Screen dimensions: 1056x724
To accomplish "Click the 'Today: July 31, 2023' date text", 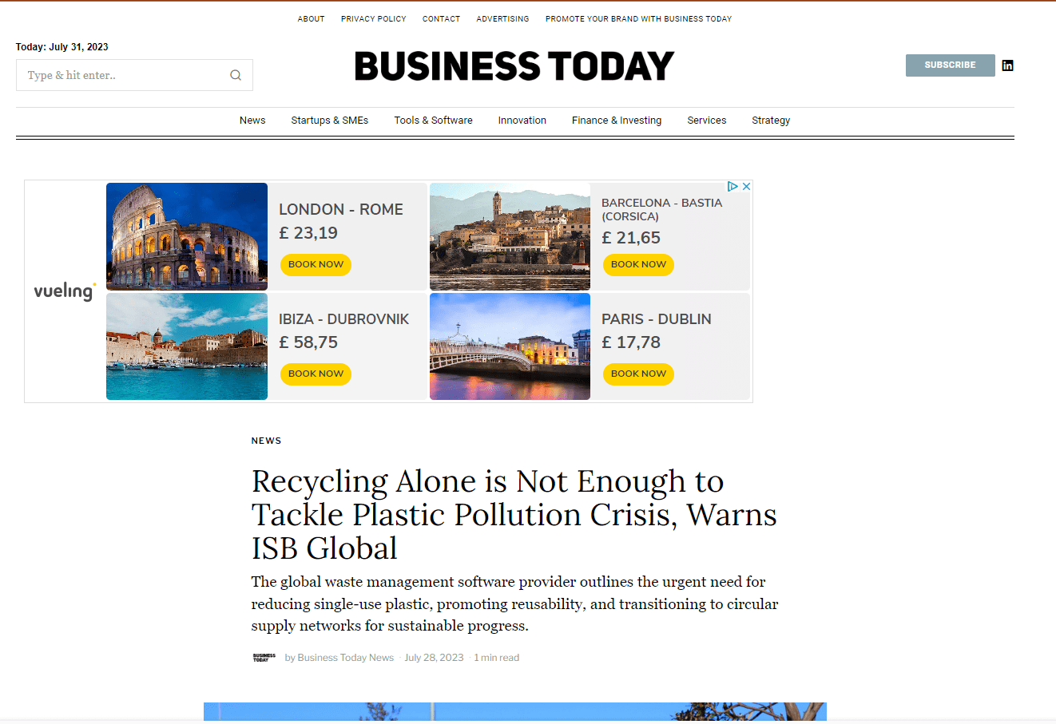I will 62,47.
